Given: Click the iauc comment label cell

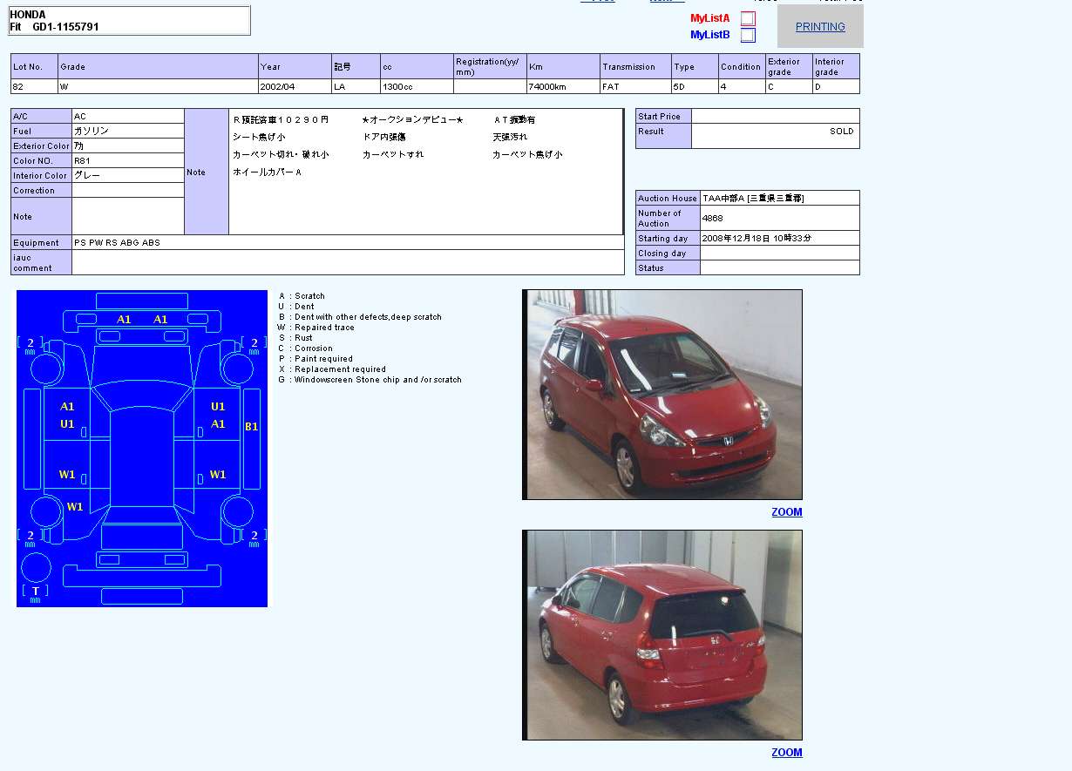Looking at the screenshot, I should point(41,262).
